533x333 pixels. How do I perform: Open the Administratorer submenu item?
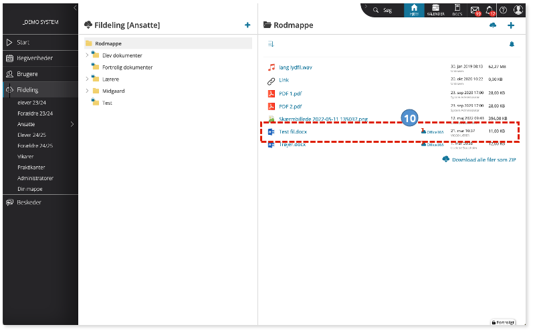tap(35, 178)
